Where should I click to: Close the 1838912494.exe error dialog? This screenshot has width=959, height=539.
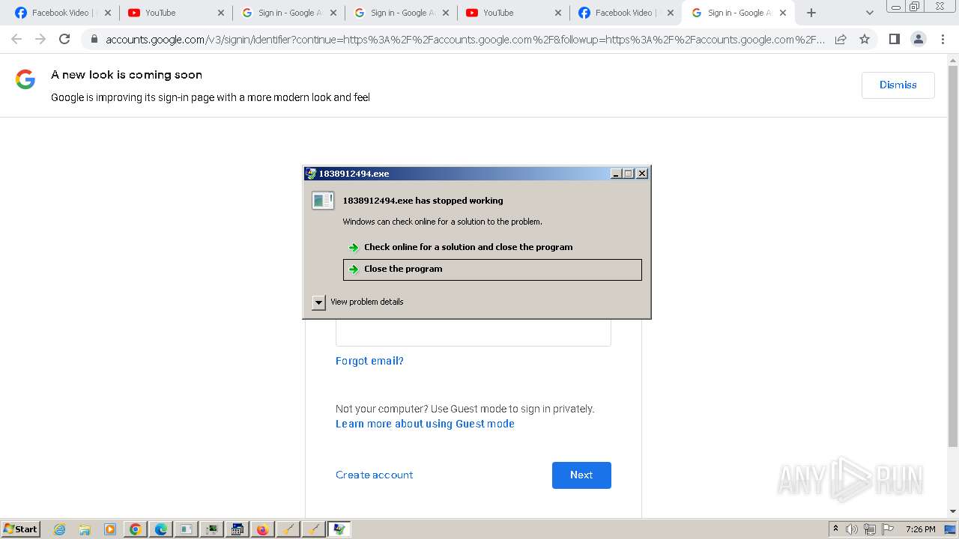click(642, 174)
